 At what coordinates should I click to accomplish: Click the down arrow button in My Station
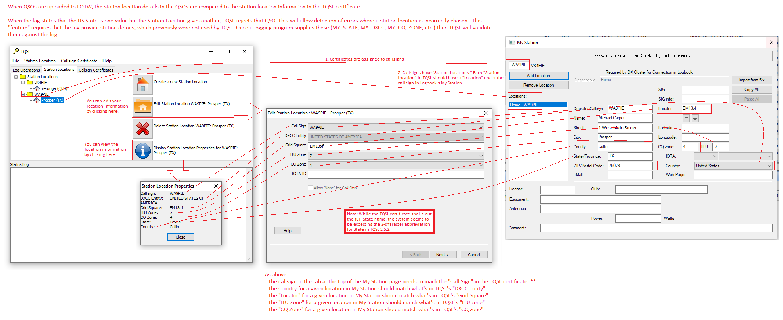pos(695,118)
